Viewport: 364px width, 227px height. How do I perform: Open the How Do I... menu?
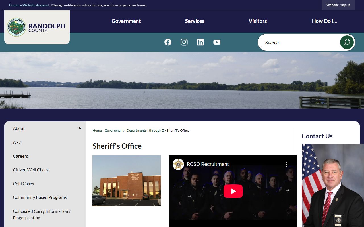[x=324, y=21]
